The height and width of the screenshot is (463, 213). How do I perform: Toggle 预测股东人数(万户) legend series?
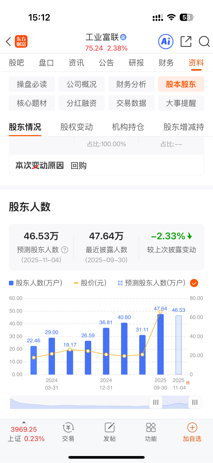coord(152,283)
